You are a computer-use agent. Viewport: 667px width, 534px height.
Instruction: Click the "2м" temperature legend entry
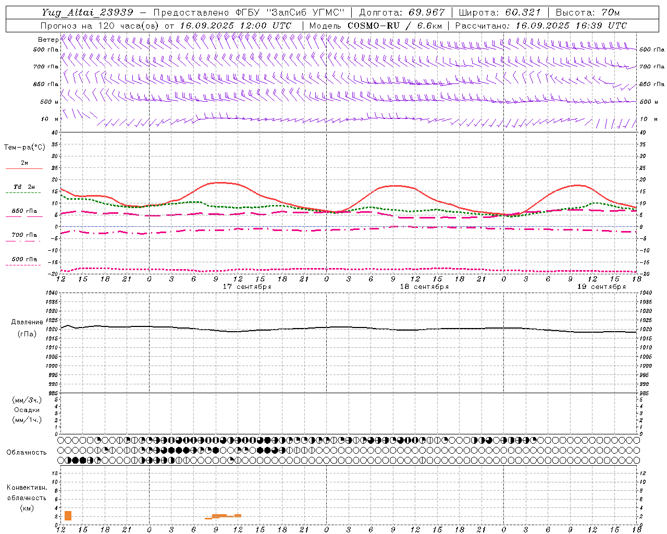[x=24, y=163]
